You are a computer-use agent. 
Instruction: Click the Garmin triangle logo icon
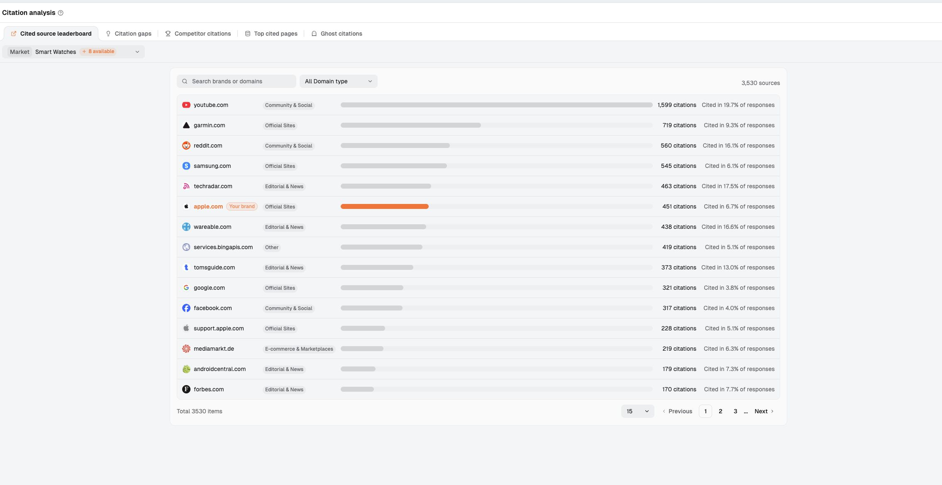coord(186,125)
